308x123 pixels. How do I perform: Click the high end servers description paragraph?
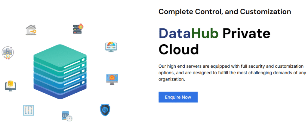point(231,72)
